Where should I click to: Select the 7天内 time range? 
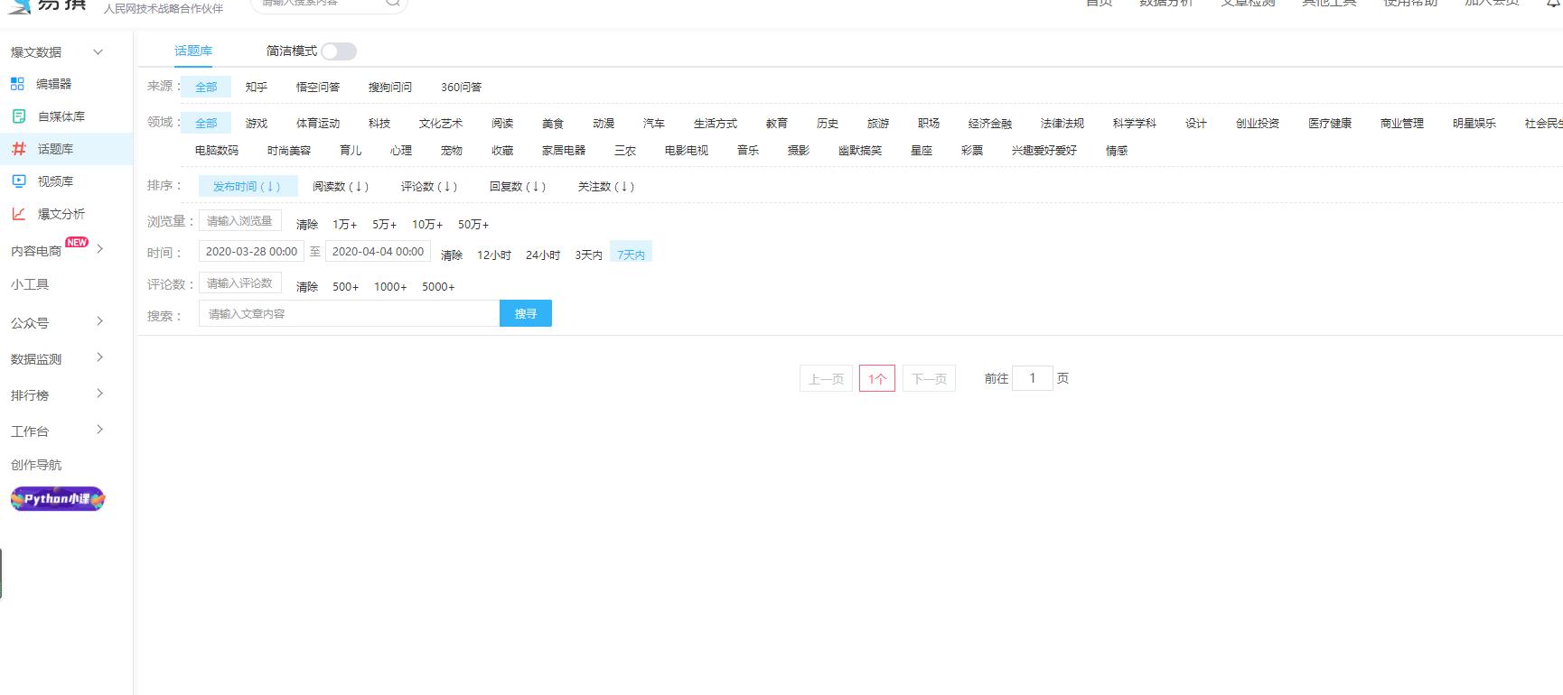pos(632,254)
